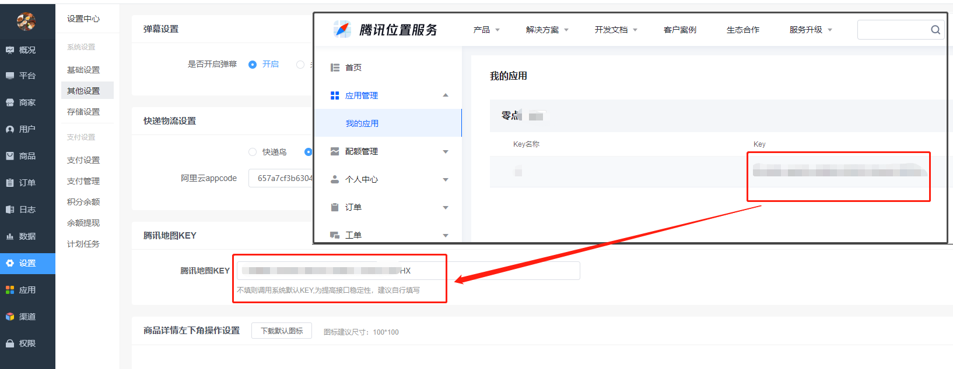Open the 商品 goods icon
This screenshot has height=369, width=953.
pyautogui.click(x=10, y=156)
